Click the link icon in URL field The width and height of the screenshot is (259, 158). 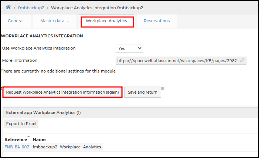(242, 61)
